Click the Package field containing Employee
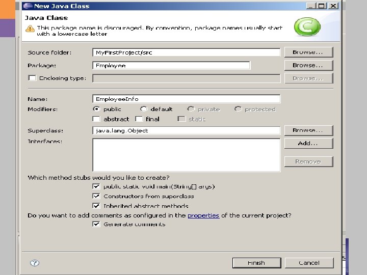Viewport: 367px width, 275px height. pos(171,66)
